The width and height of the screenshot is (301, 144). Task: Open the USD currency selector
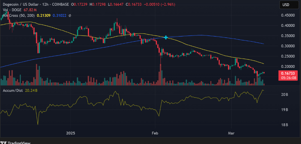pyautogui.click(x=289, y=5)
